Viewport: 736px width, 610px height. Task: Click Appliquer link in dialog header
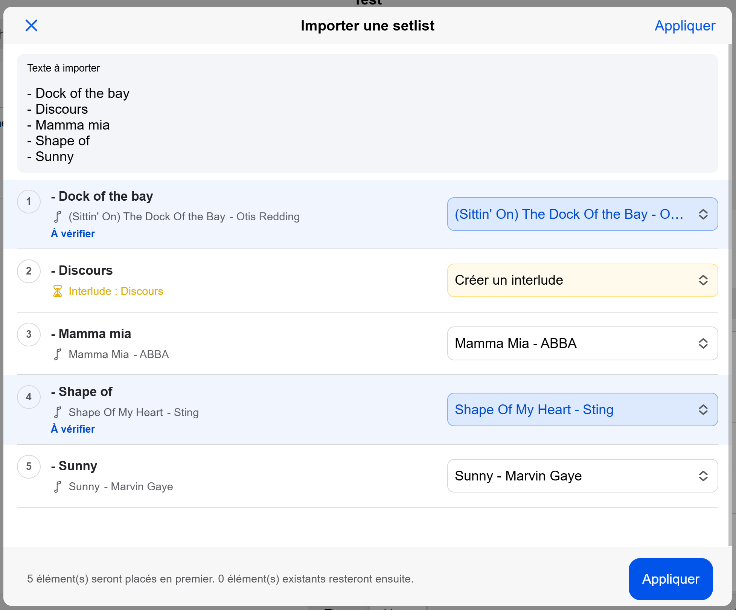coord(685,26)
